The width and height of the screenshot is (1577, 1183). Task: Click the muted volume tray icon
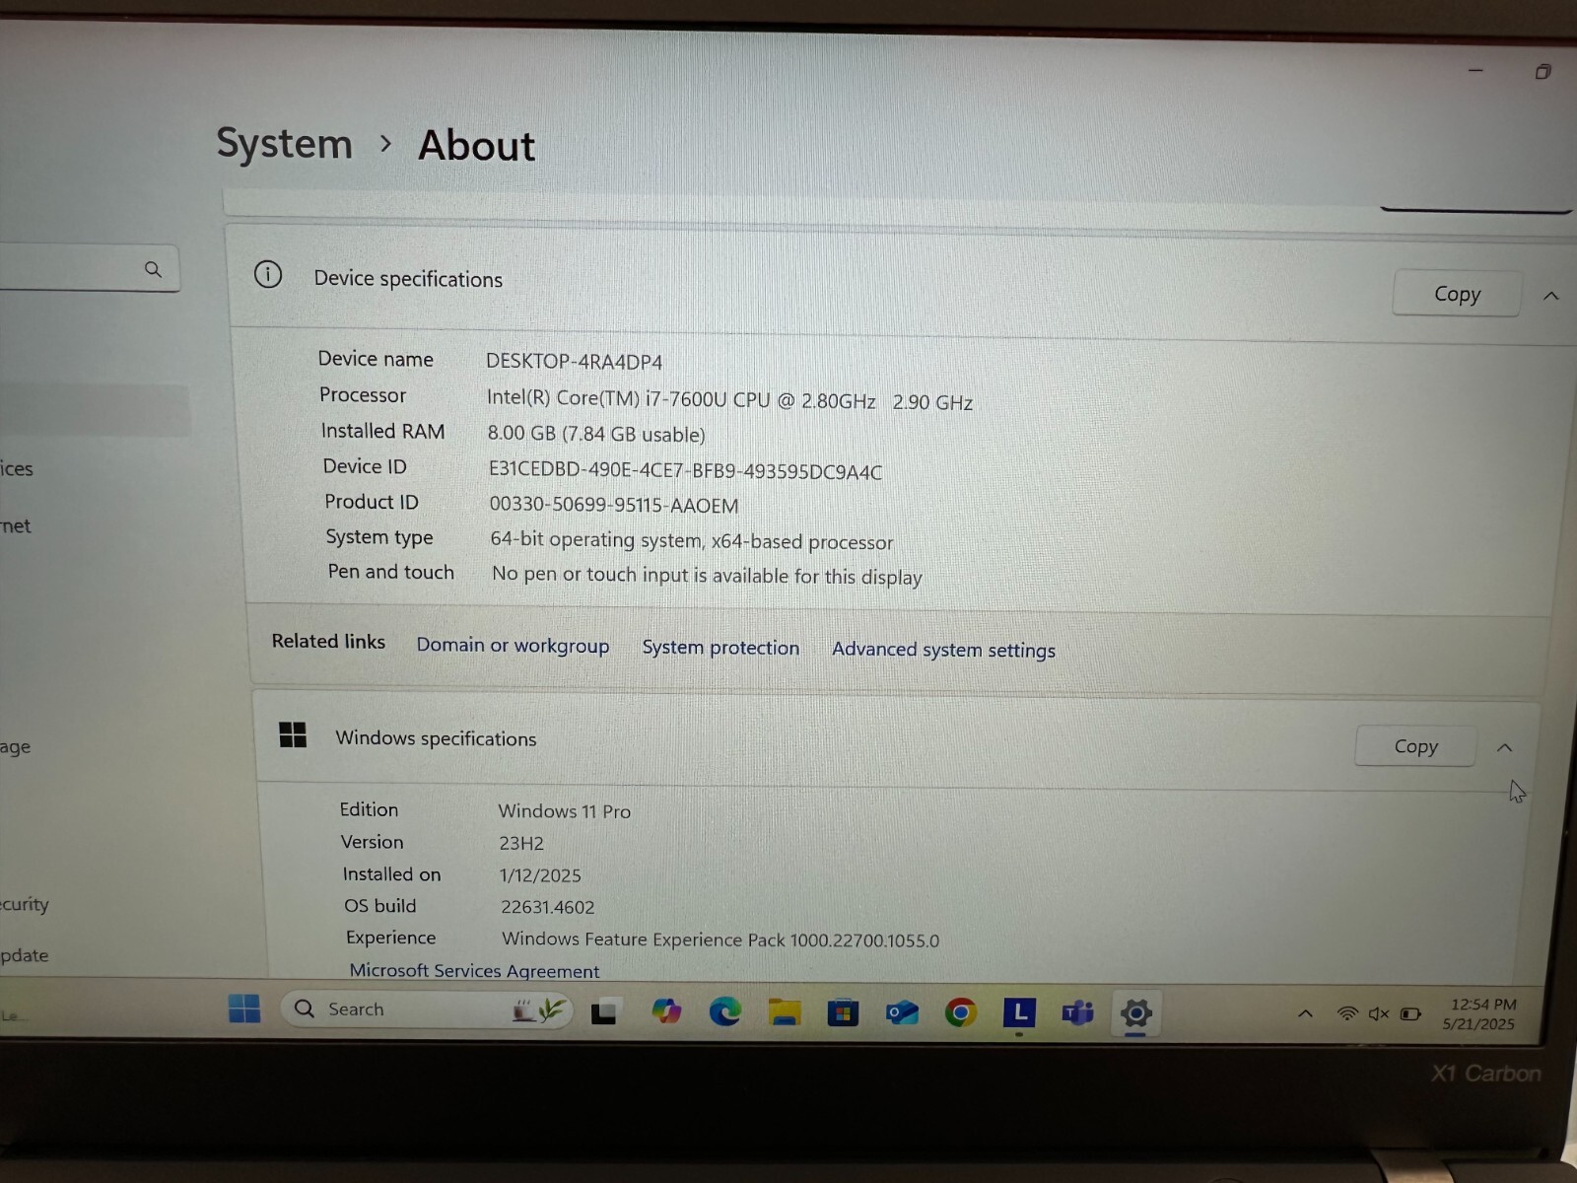(1379, 1013)
